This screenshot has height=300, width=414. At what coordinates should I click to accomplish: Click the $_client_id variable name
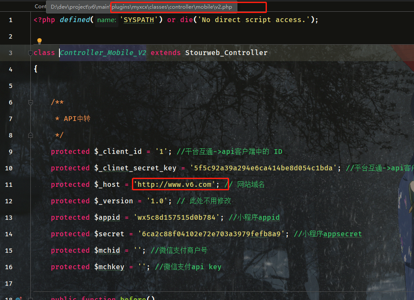click(118, 152)
